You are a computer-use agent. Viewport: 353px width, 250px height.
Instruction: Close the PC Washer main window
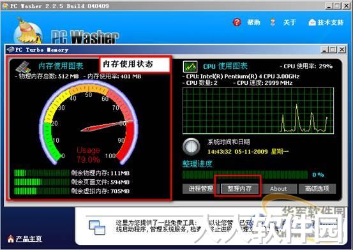click(x=347, y=6)
